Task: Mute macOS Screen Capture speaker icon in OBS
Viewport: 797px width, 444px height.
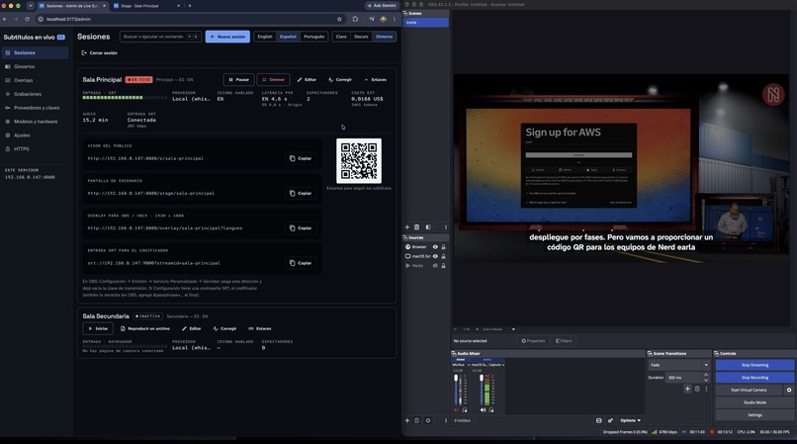Action: pos(483,410)
